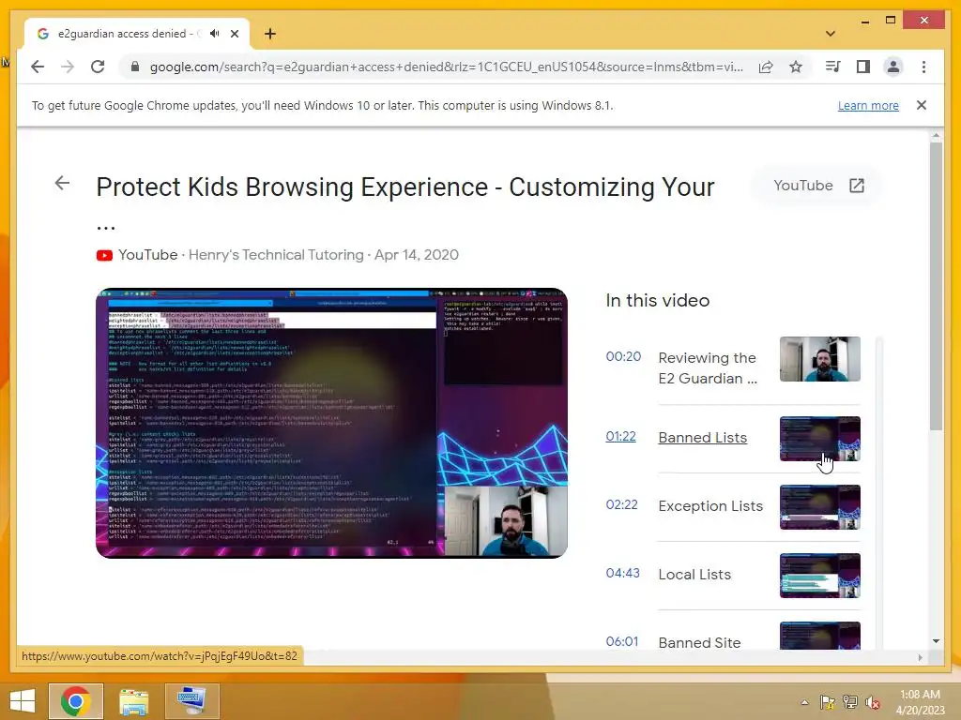
Task: Jump to 01:22 timestamp
Action: point(621,437)
